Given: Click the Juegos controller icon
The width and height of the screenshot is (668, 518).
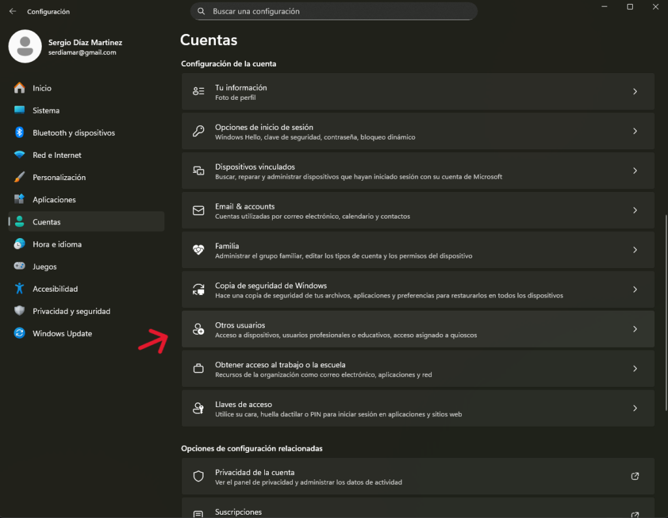Looking at the screenshot, I should (20, 266).
